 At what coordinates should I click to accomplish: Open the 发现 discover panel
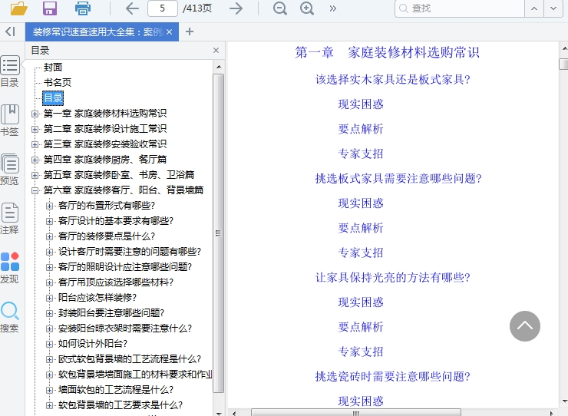[10, 268]
